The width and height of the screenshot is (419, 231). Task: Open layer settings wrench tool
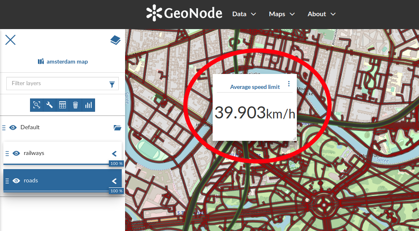click(50, 105)
